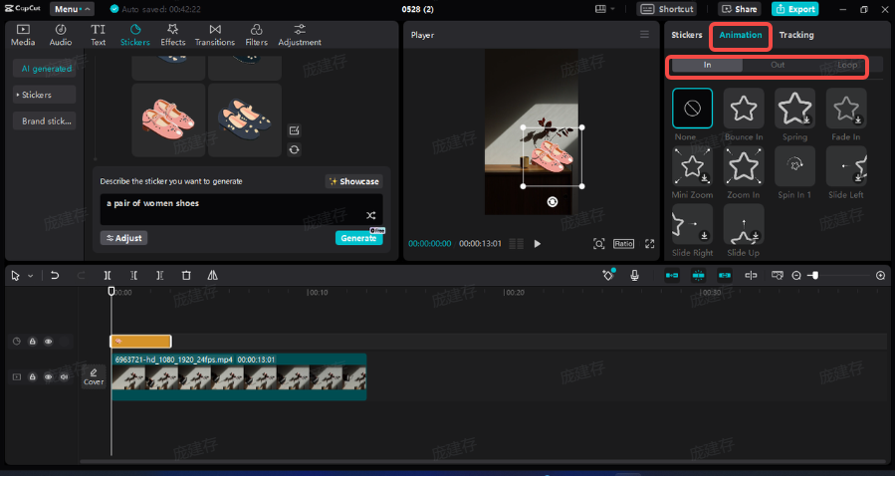Click the Ratio button in player
The width and height of the screenshot is (895, 477).
tap(623, 244)
